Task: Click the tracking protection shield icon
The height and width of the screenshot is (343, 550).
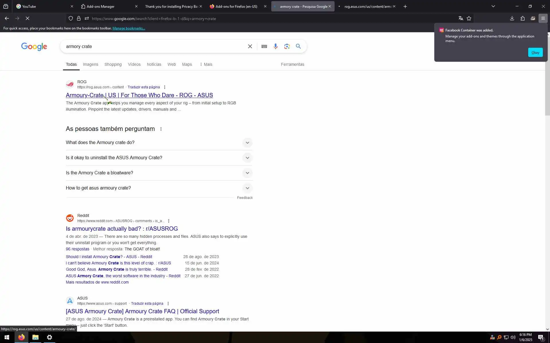Action: pos(71,18)
